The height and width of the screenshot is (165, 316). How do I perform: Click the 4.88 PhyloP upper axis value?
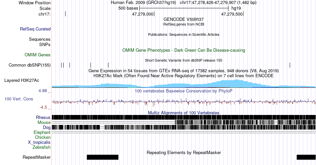click(43, 91)
